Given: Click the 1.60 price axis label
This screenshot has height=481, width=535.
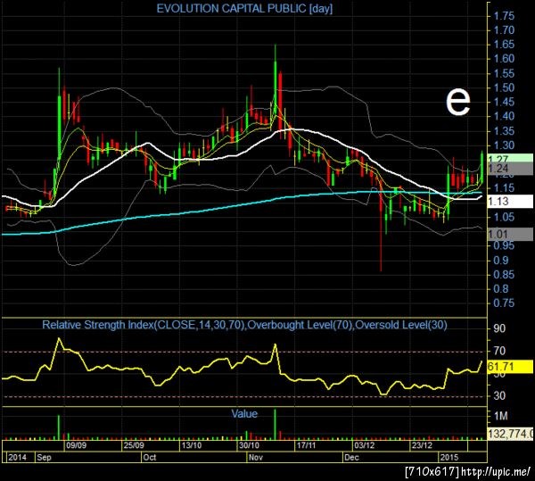Looking at the screenshot, I should click(x=505, y=59).
